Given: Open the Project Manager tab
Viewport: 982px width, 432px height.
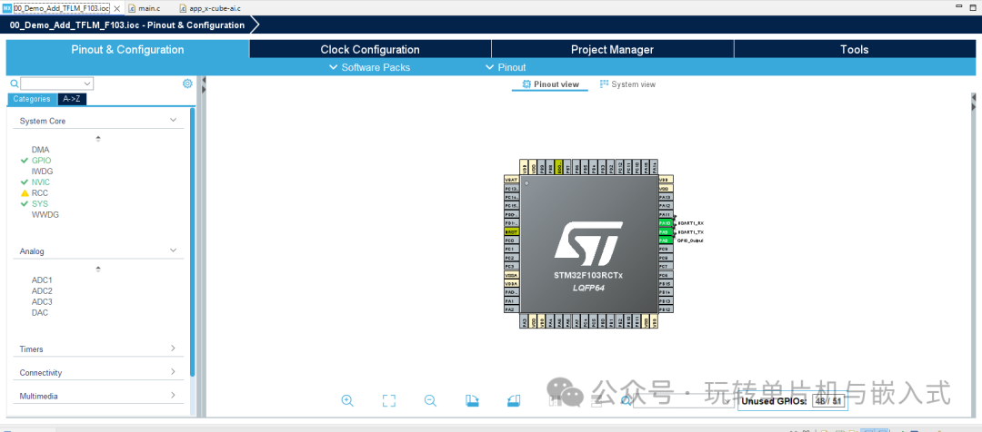Looking at the screenshot, I should (613, 49).
